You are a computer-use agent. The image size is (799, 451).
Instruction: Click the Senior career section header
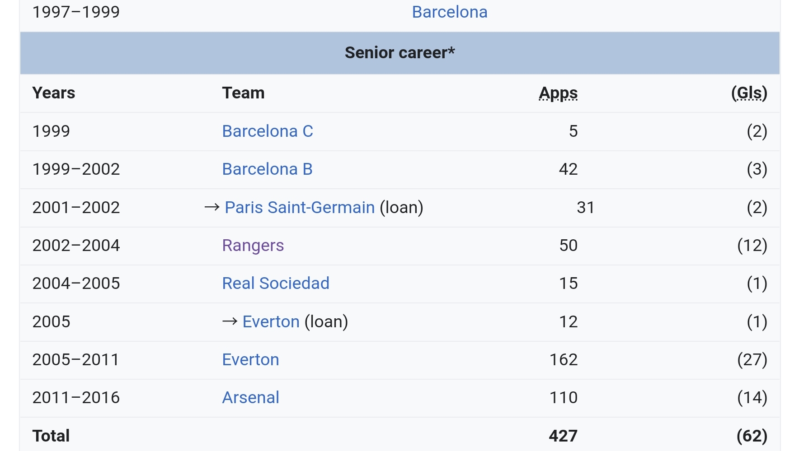coord(399,53)
